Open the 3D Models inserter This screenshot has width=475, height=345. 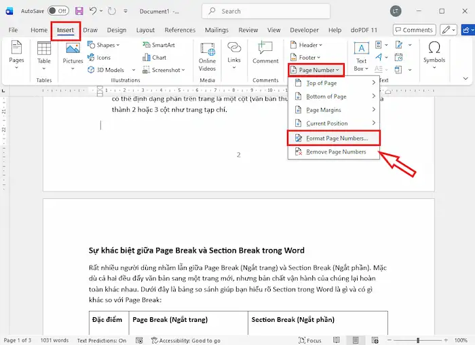(x=106, y=70)
